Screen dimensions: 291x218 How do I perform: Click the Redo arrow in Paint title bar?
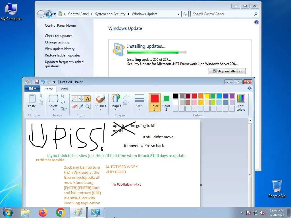49,82
